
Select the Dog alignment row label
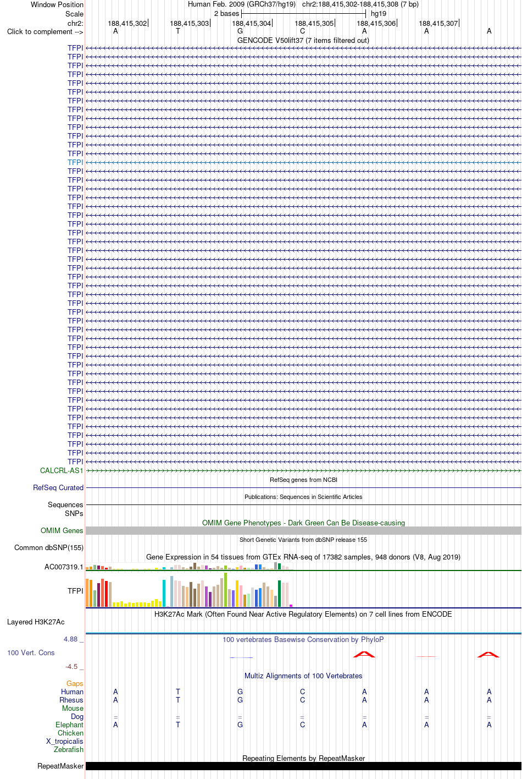click(x=77, y=716)
